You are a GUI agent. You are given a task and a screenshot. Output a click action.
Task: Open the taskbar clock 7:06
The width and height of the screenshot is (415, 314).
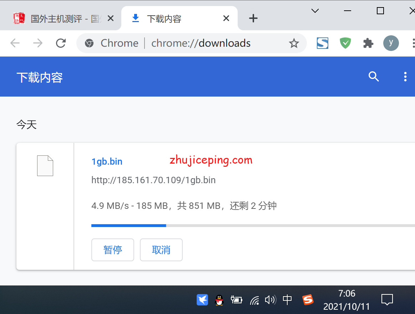coord(346,300)
